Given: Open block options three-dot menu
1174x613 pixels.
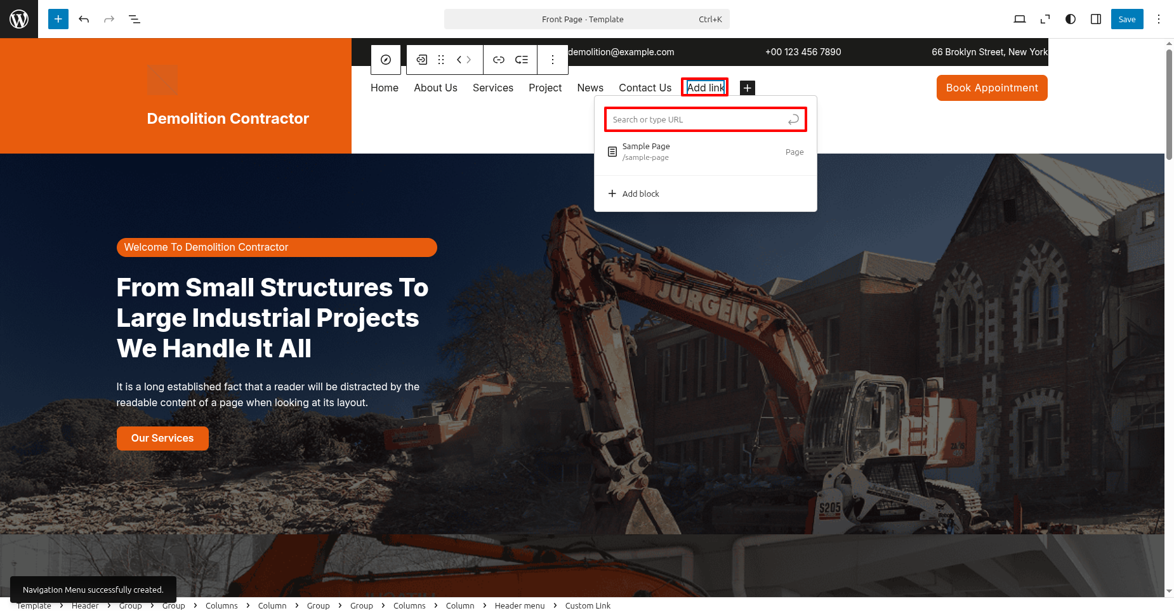Looking at the screenshot, I should [553, 60].
